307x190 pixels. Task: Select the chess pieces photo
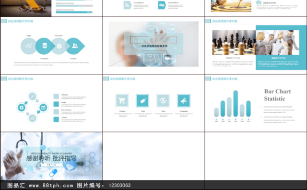coord(234,42)
